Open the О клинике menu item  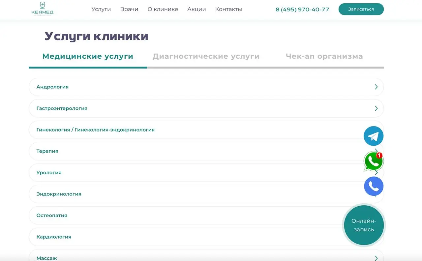[x=163, y=9]
